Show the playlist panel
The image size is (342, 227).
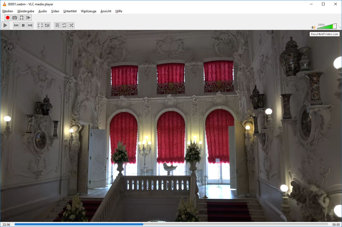coord(57,25)
